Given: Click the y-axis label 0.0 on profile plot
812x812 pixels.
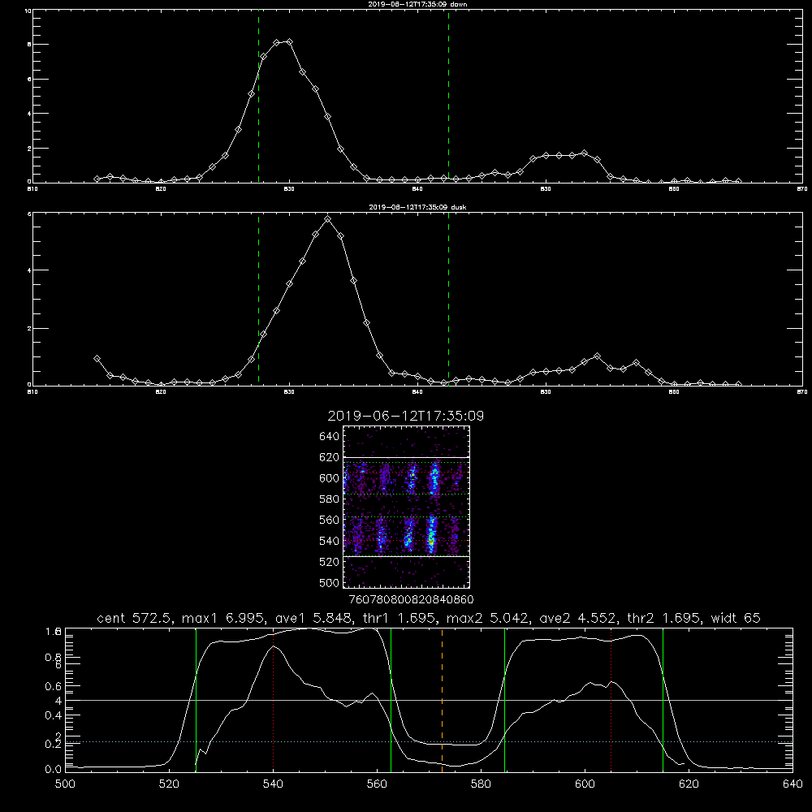Looking at the screenshot, I should (54, 769).
